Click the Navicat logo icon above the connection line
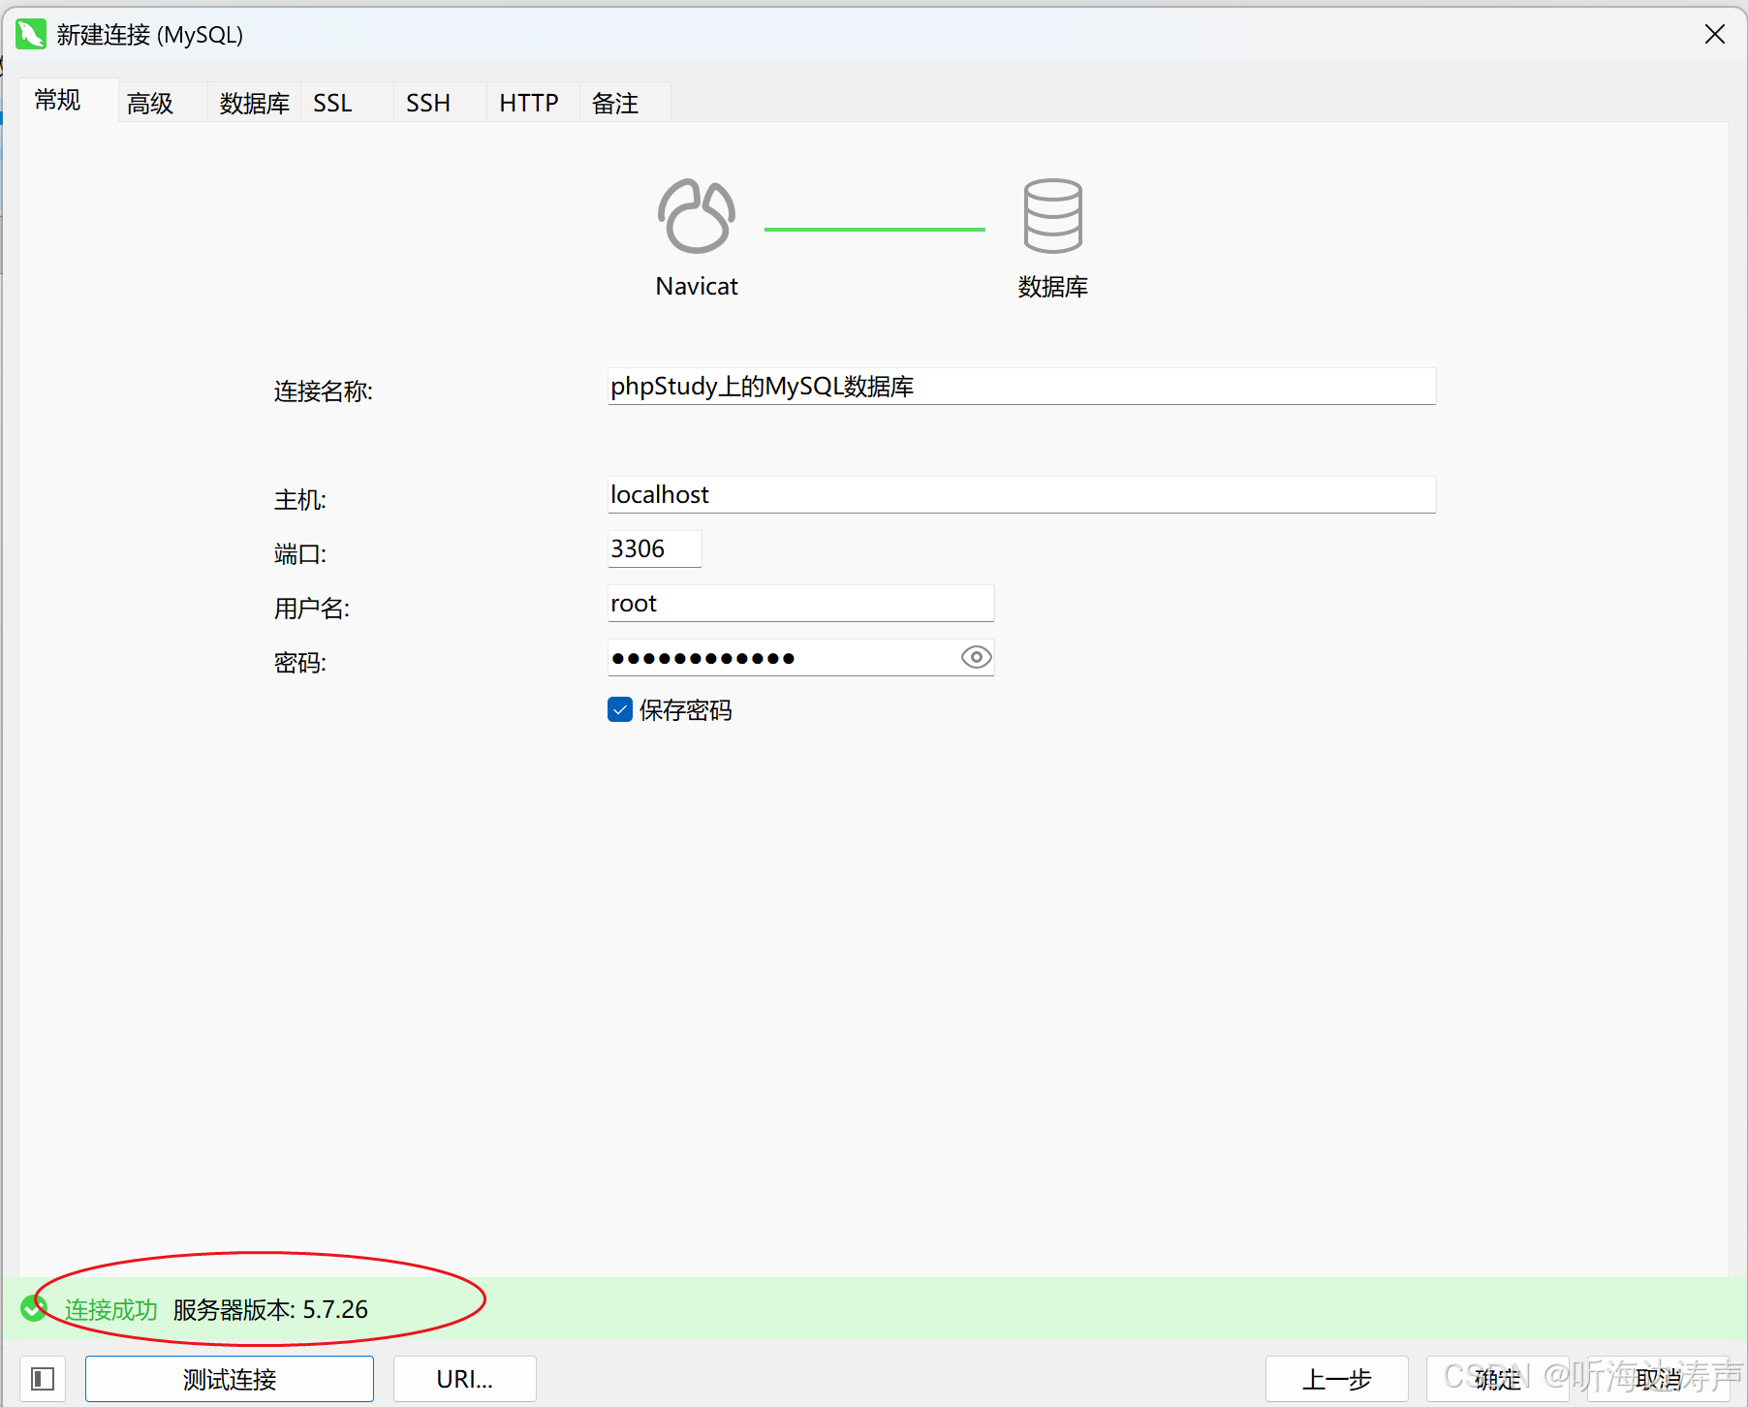 (x=696, y=215)
